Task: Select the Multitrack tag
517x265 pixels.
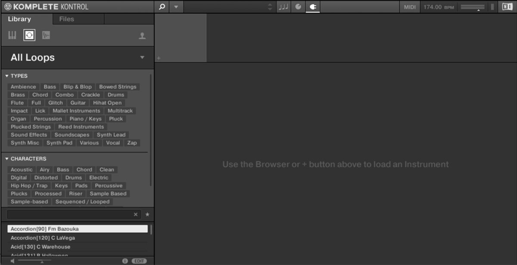Action: coord(120,111)
